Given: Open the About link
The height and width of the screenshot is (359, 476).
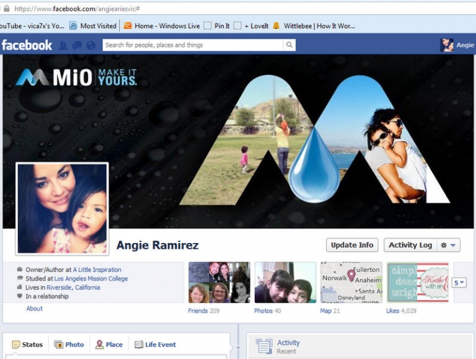Looking at the screenshot, I should click(35, 309).
